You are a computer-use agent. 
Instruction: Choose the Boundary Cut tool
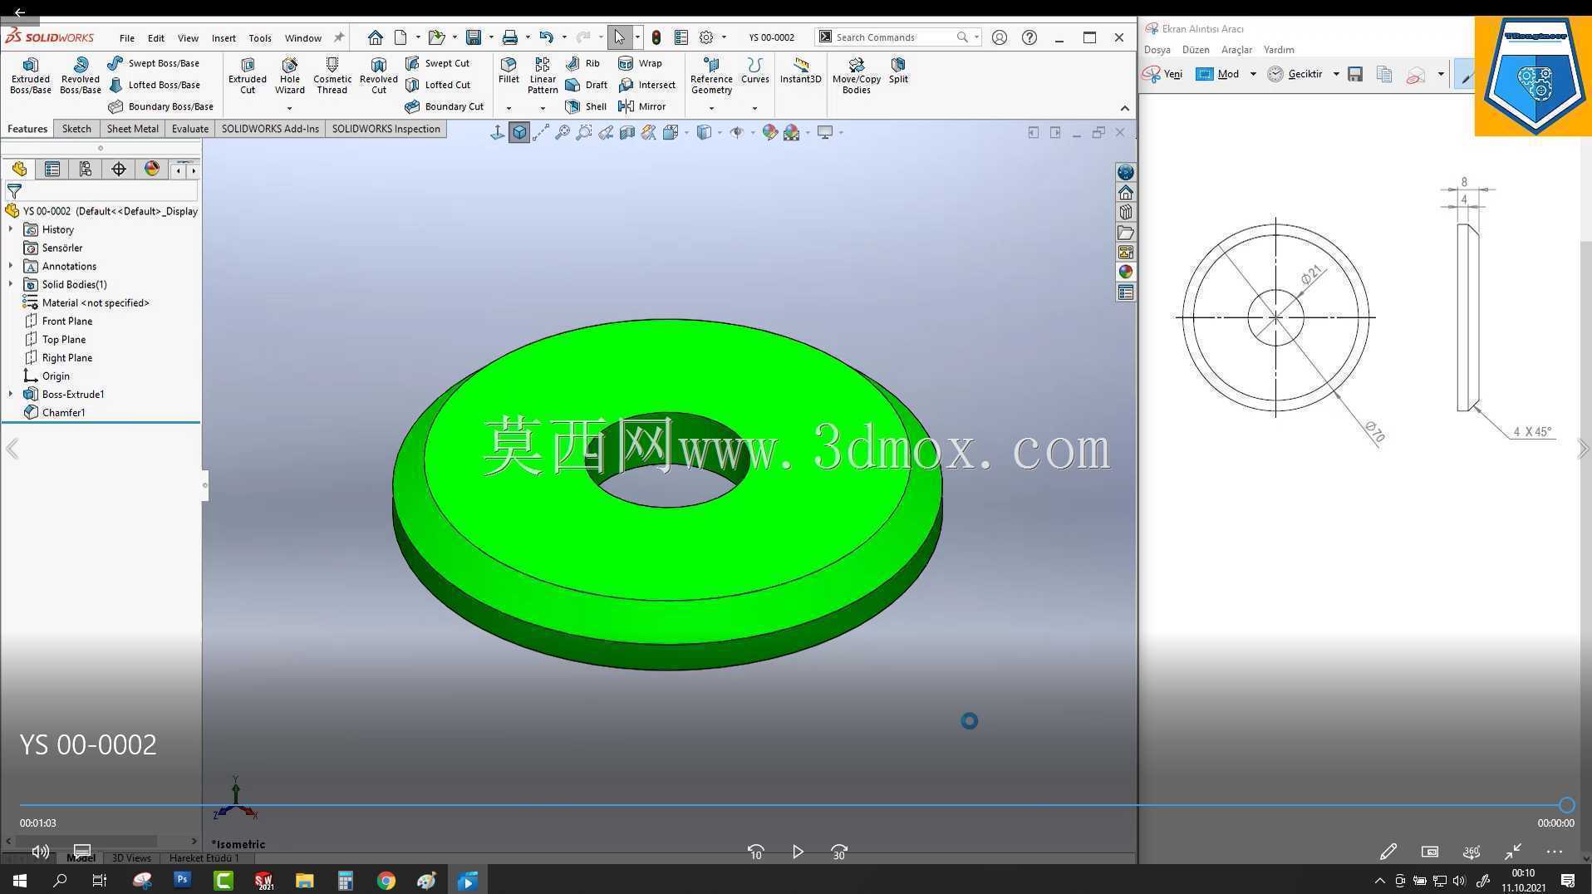click(x=444, y=106)
